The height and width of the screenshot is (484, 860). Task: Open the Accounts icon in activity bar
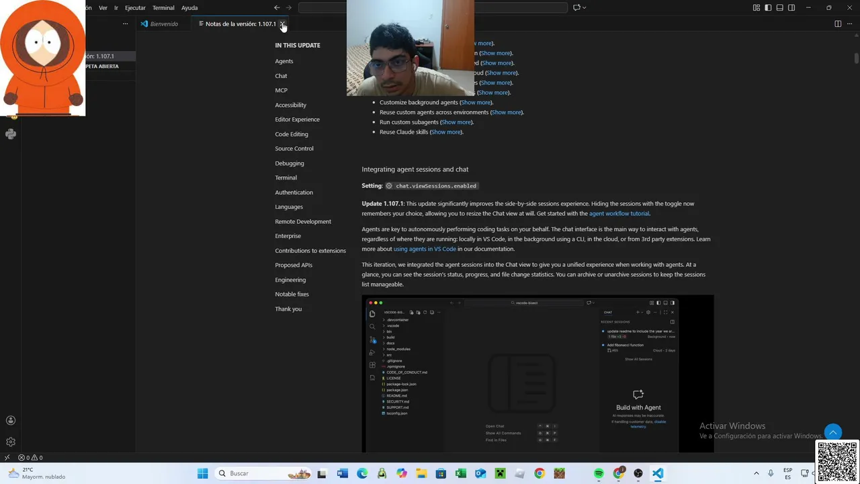(11, 420)
